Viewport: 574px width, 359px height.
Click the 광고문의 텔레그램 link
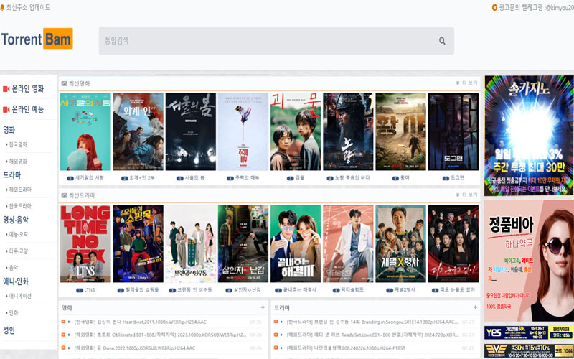(536, 7)
